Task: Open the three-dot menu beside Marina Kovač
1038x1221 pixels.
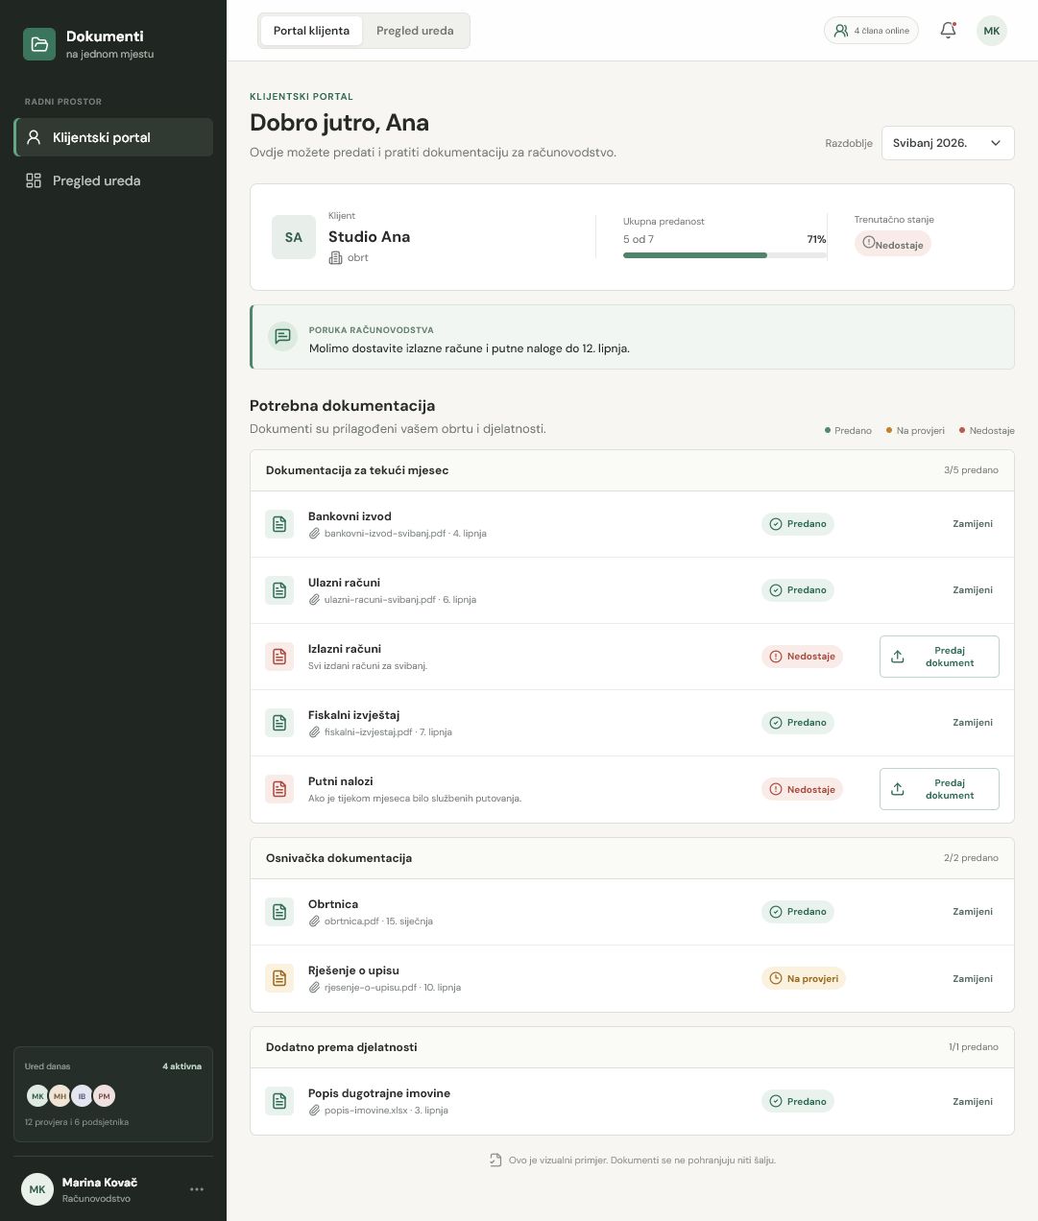Action: click(197, 1189)
